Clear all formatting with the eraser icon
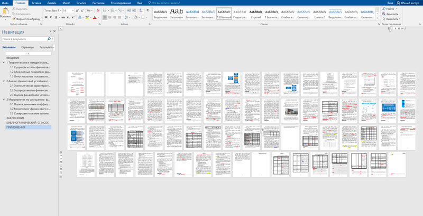Image resolution: width=423 pixels, height=216 pixels. (98, 11)
